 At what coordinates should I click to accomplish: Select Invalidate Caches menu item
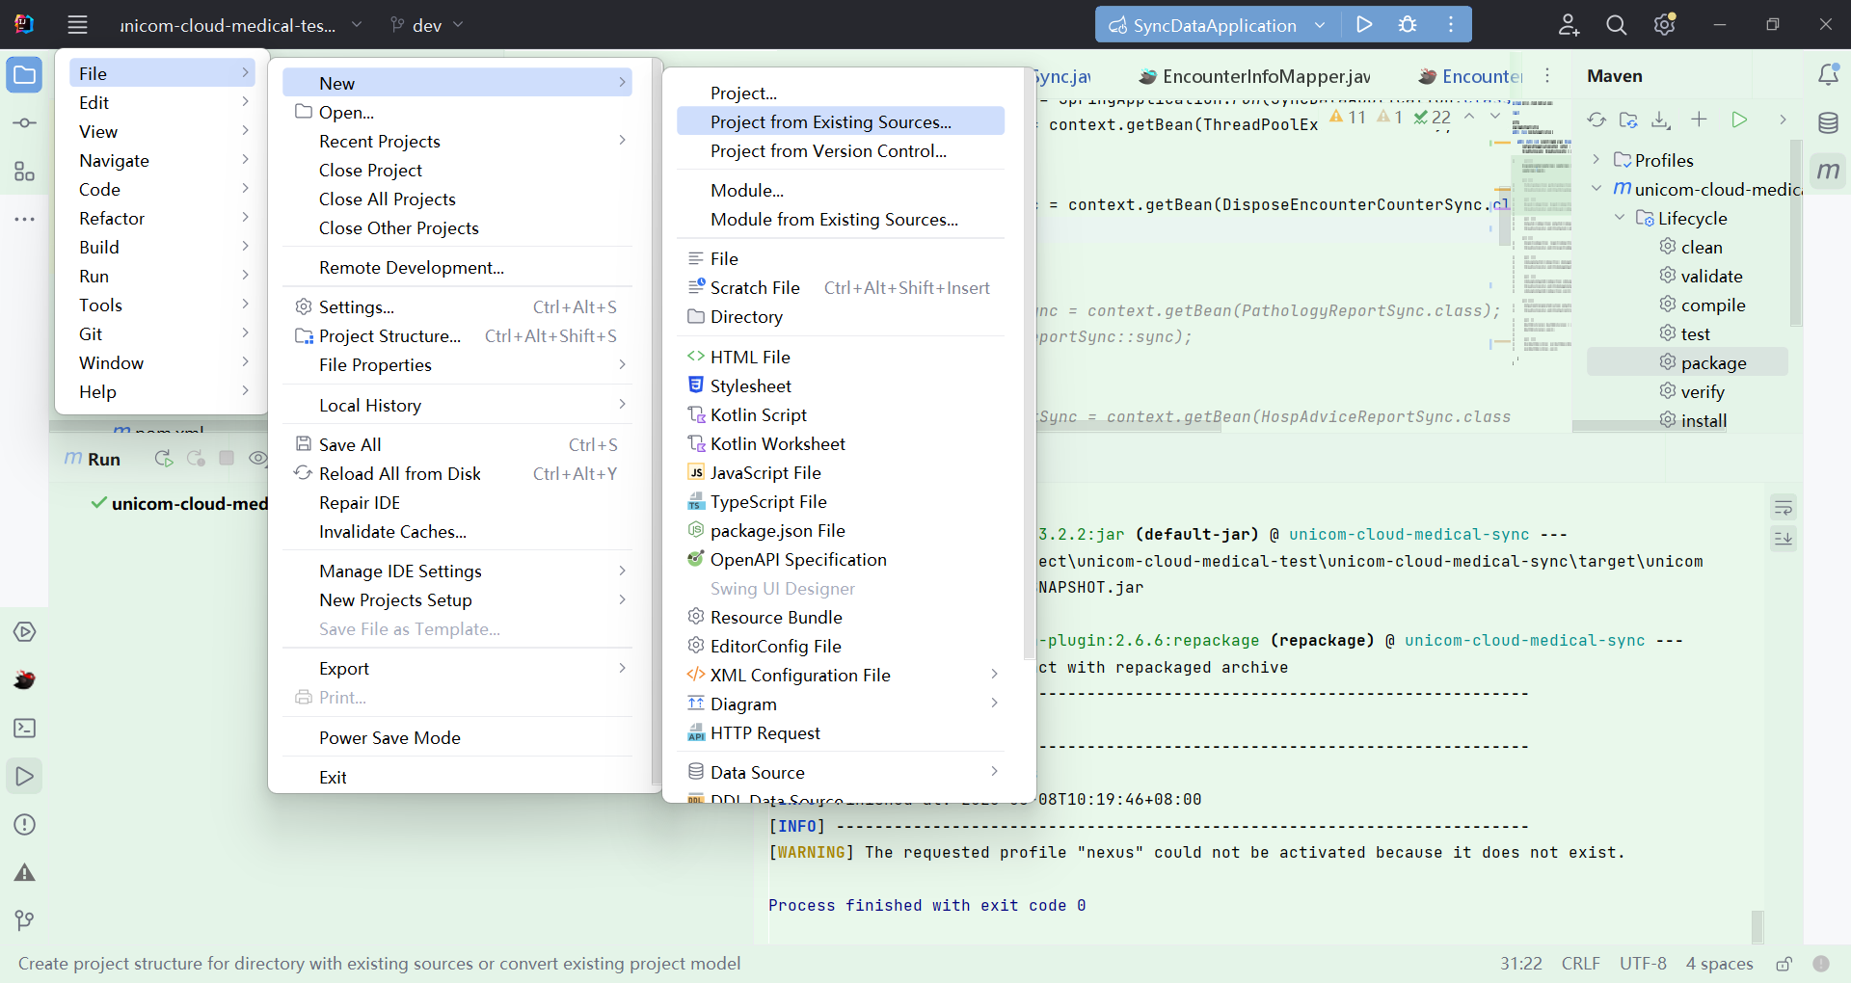(458, 532)
